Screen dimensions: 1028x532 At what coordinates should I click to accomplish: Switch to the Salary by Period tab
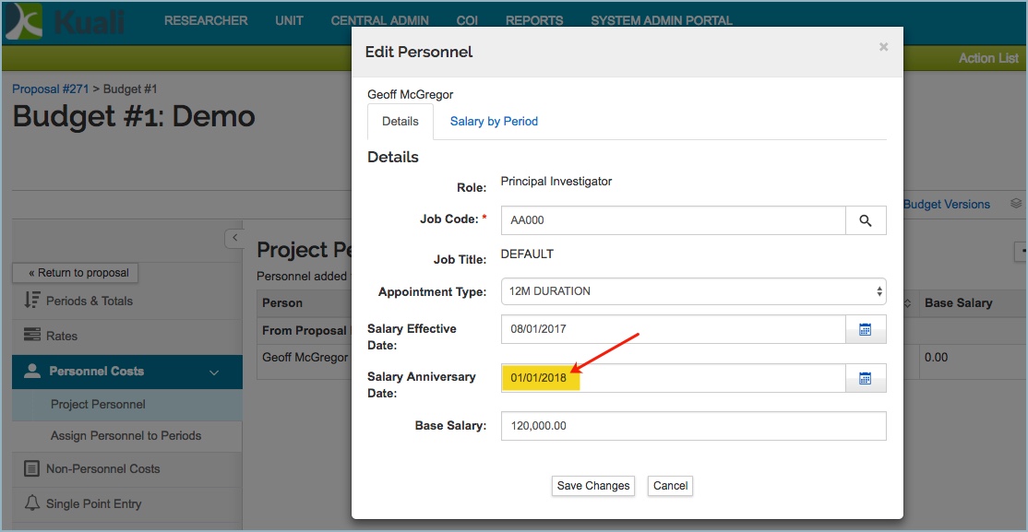pos(494,122)
